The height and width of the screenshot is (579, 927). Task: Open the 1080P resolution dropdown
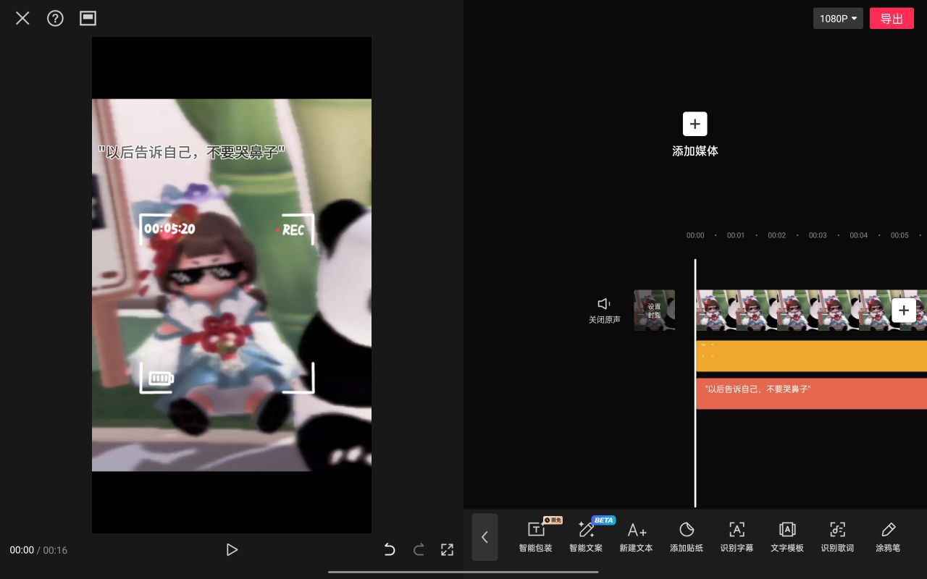click(838, 19)
